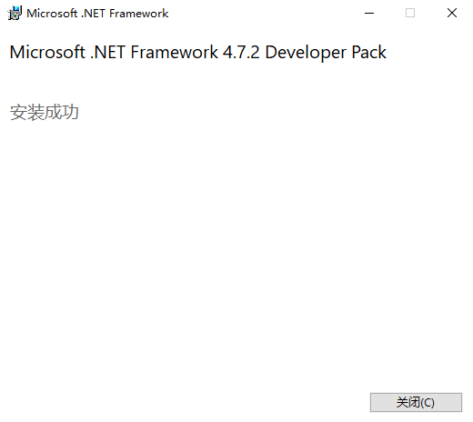Click the .NET Framework installer title bar icon
Viewport: 473px width, 422px height.
coord(15,13)
